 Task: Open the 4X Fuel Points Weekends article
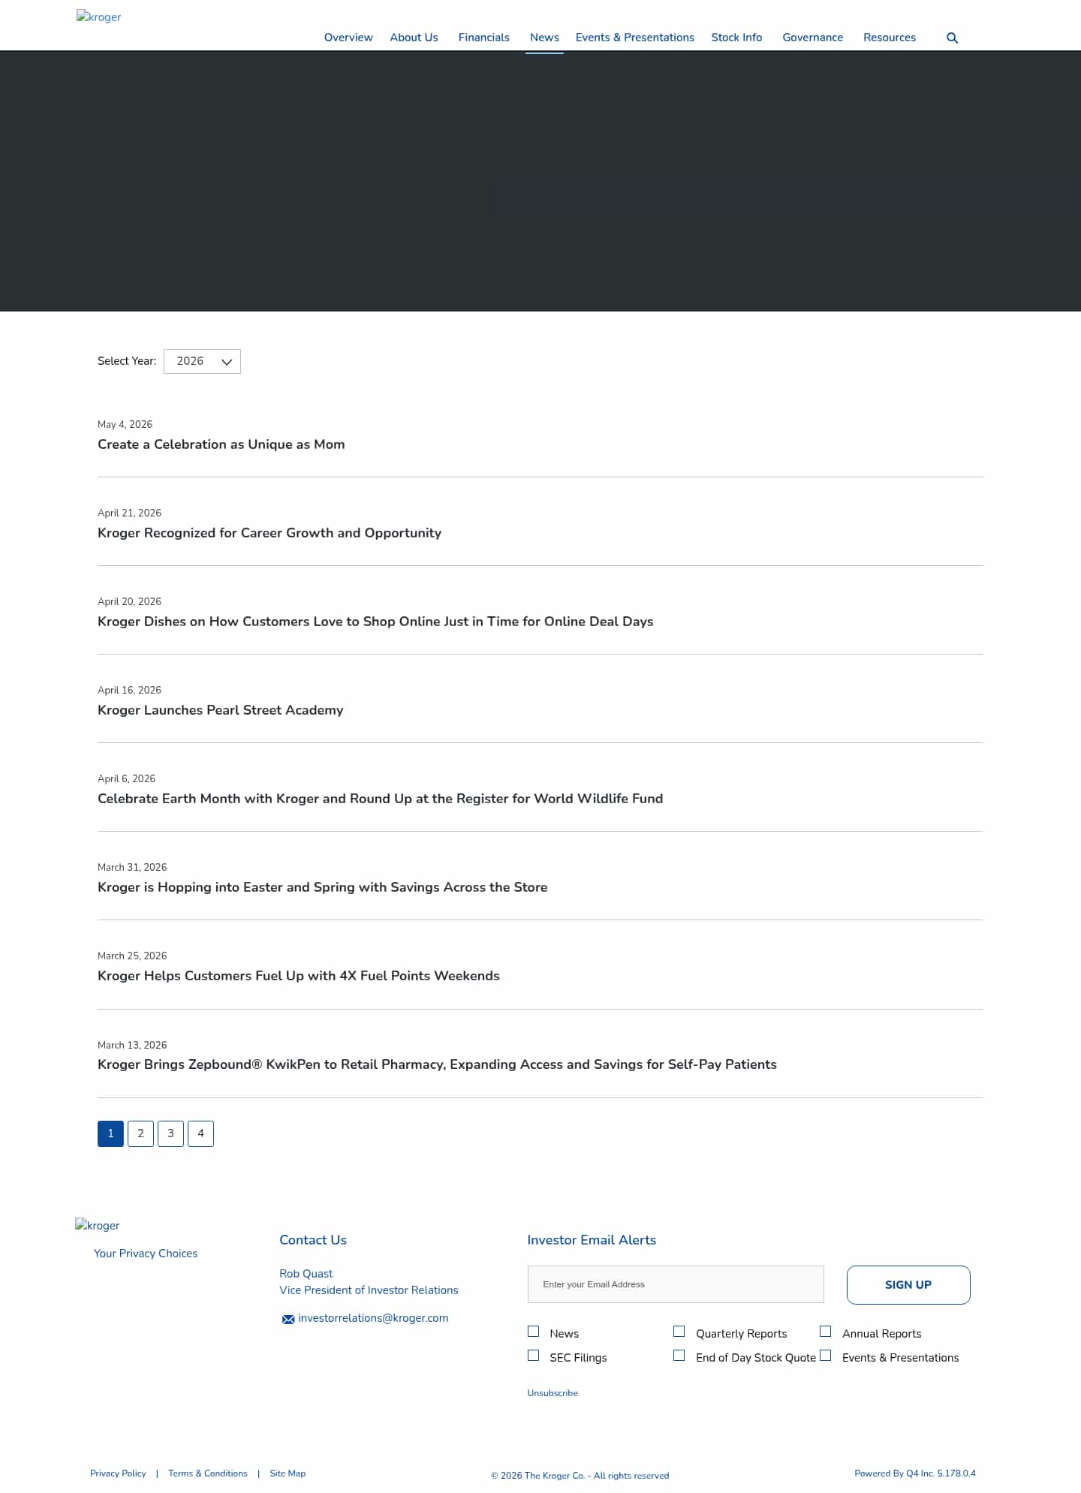(299, 976)
